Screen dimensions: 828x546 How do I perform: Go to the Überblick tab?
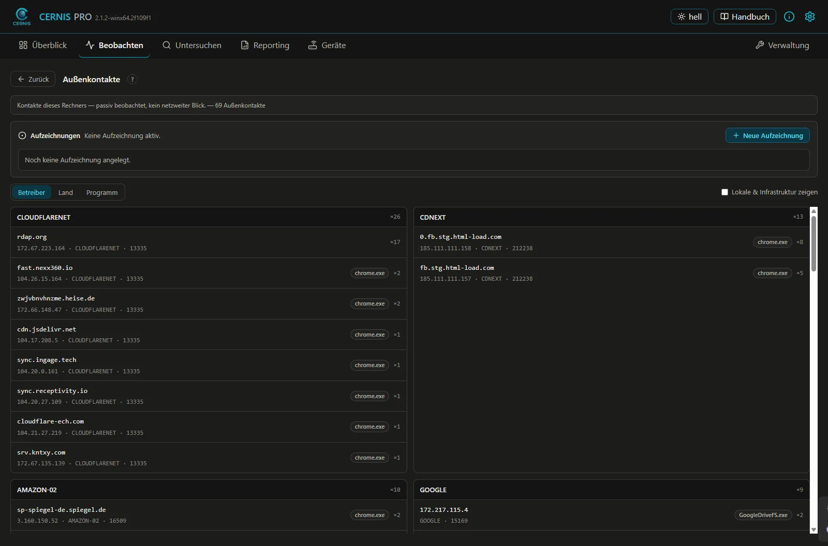click(x=43, y=45)
